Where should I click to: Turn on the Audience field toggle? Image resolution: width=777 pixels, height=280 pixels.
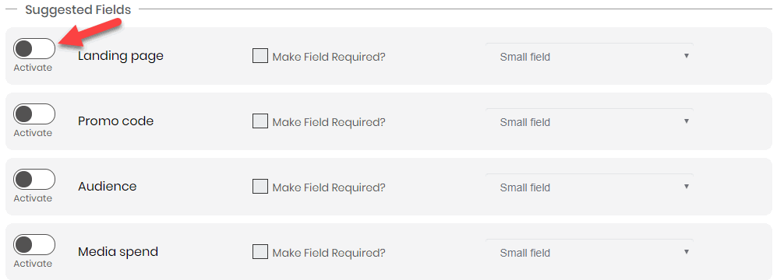(x=34, y=179)
